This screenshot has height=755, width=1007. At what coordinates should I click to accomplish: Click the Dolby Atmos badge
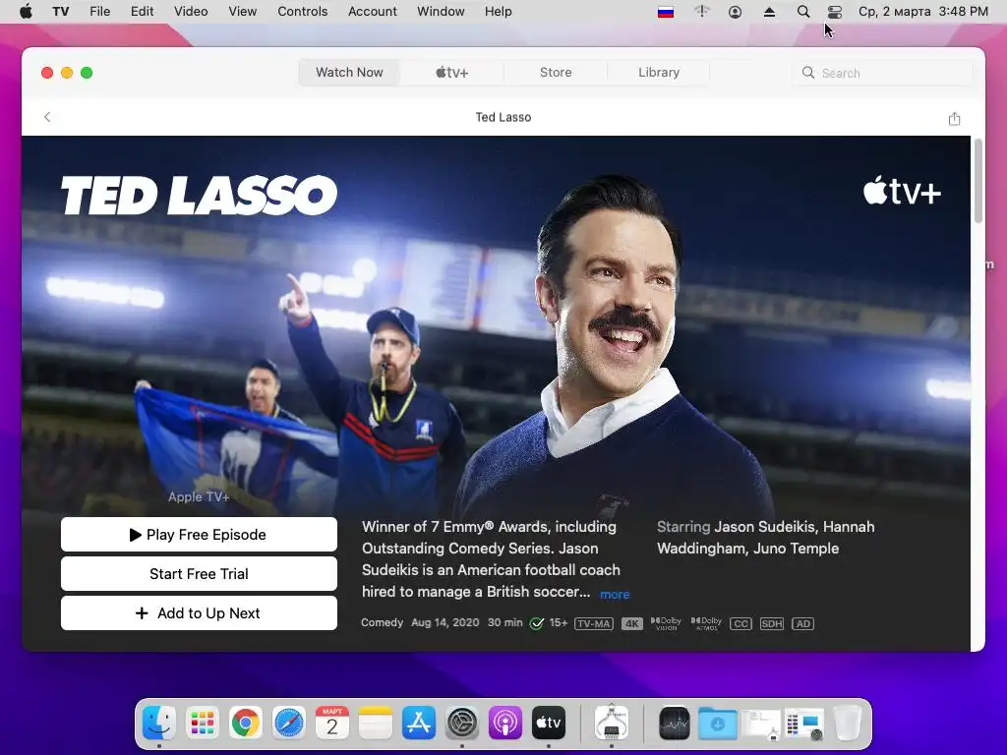point(706,623)
